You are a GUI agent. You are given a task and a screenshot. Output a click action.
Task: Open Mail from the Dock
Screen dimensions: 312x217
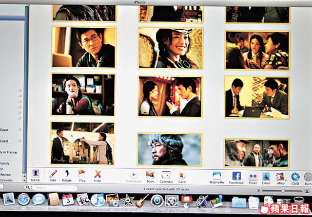(x=9, y=199)
